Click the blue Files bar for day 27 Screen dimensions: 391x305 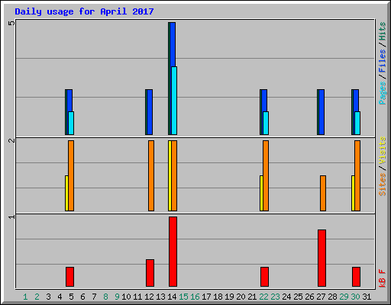click(x=322, y=112)
